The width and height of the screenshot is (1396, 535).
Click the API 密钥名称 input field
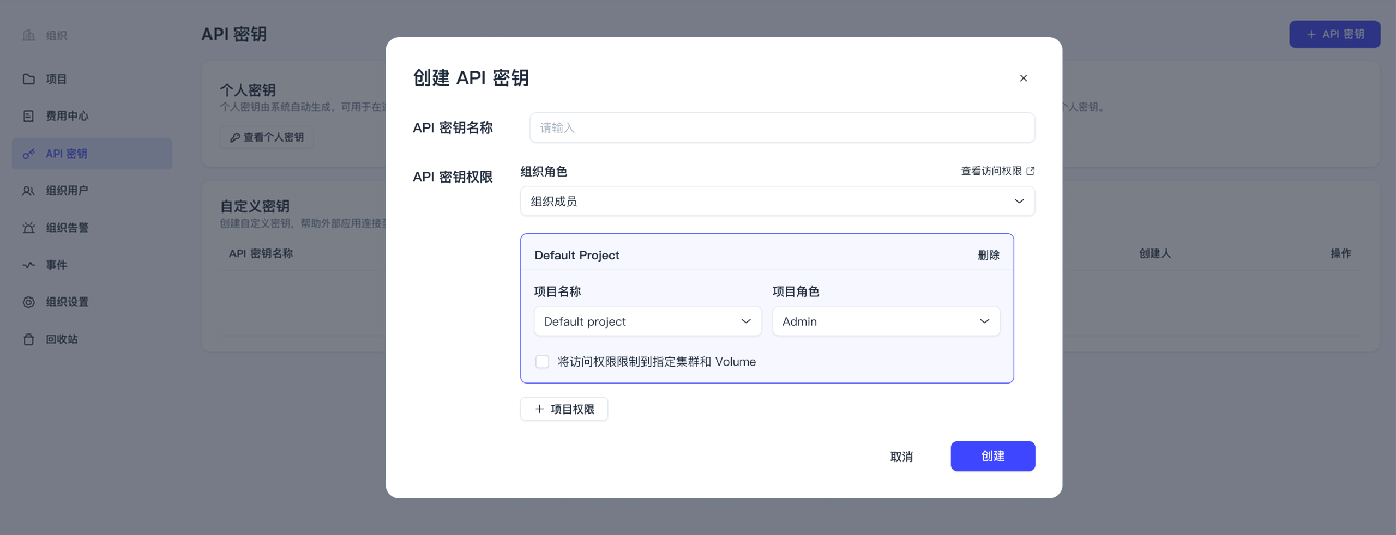[x=781, y=128]
